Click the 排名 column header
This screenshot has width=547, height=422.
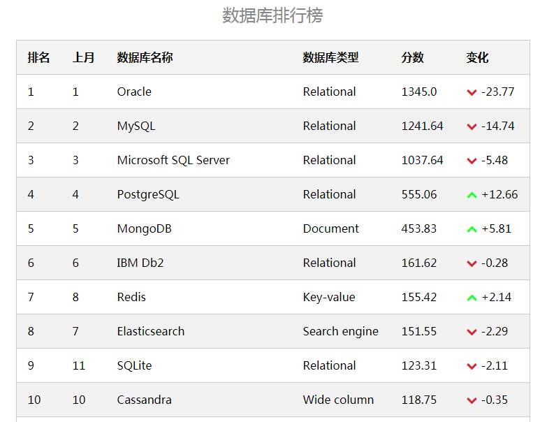[38, 57]
